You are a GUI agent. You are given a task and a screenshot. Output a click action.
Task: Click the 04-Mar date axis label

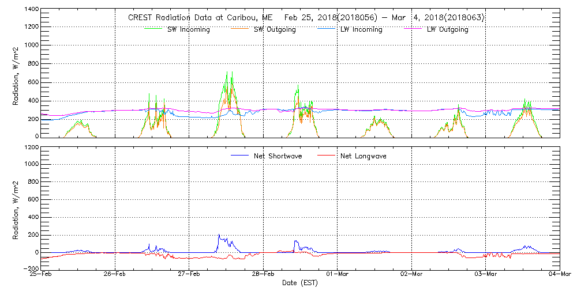click(560, 275)
